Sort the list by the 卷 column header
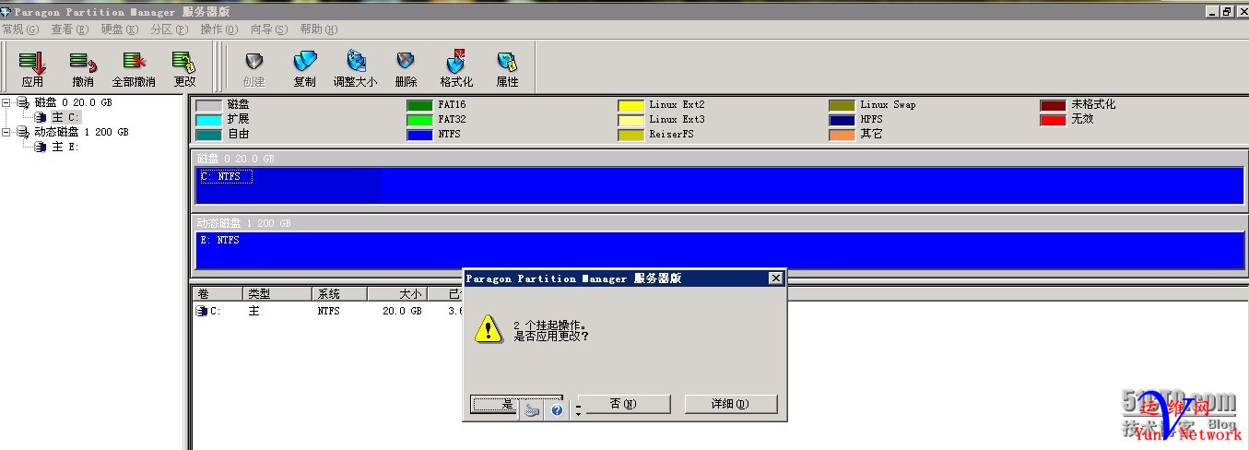The image size is (1249, 450). pyautogui.click(x=218, y=294)
